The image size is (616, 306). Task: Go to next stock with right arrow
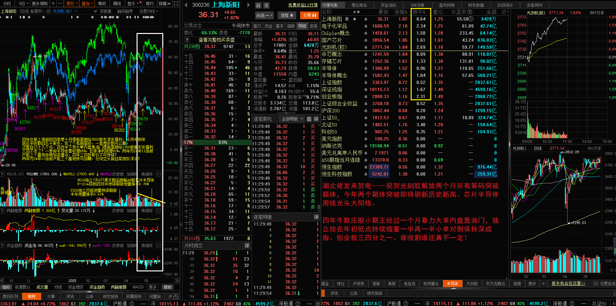point(248,5)
